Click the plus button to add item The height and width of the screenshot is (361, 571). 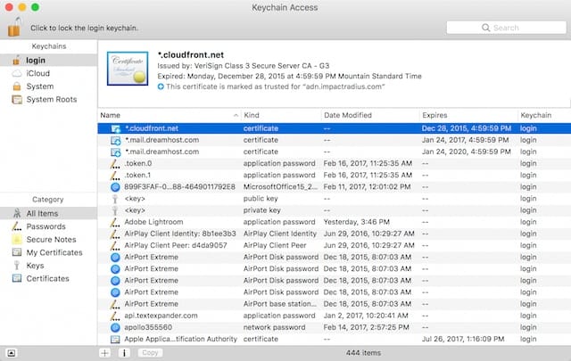(105, 352)
